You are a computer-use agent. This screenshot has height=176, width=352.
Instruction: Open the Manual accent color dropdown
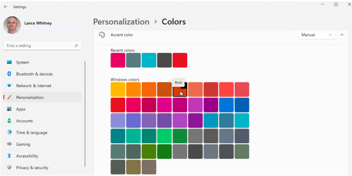[317, 35]
